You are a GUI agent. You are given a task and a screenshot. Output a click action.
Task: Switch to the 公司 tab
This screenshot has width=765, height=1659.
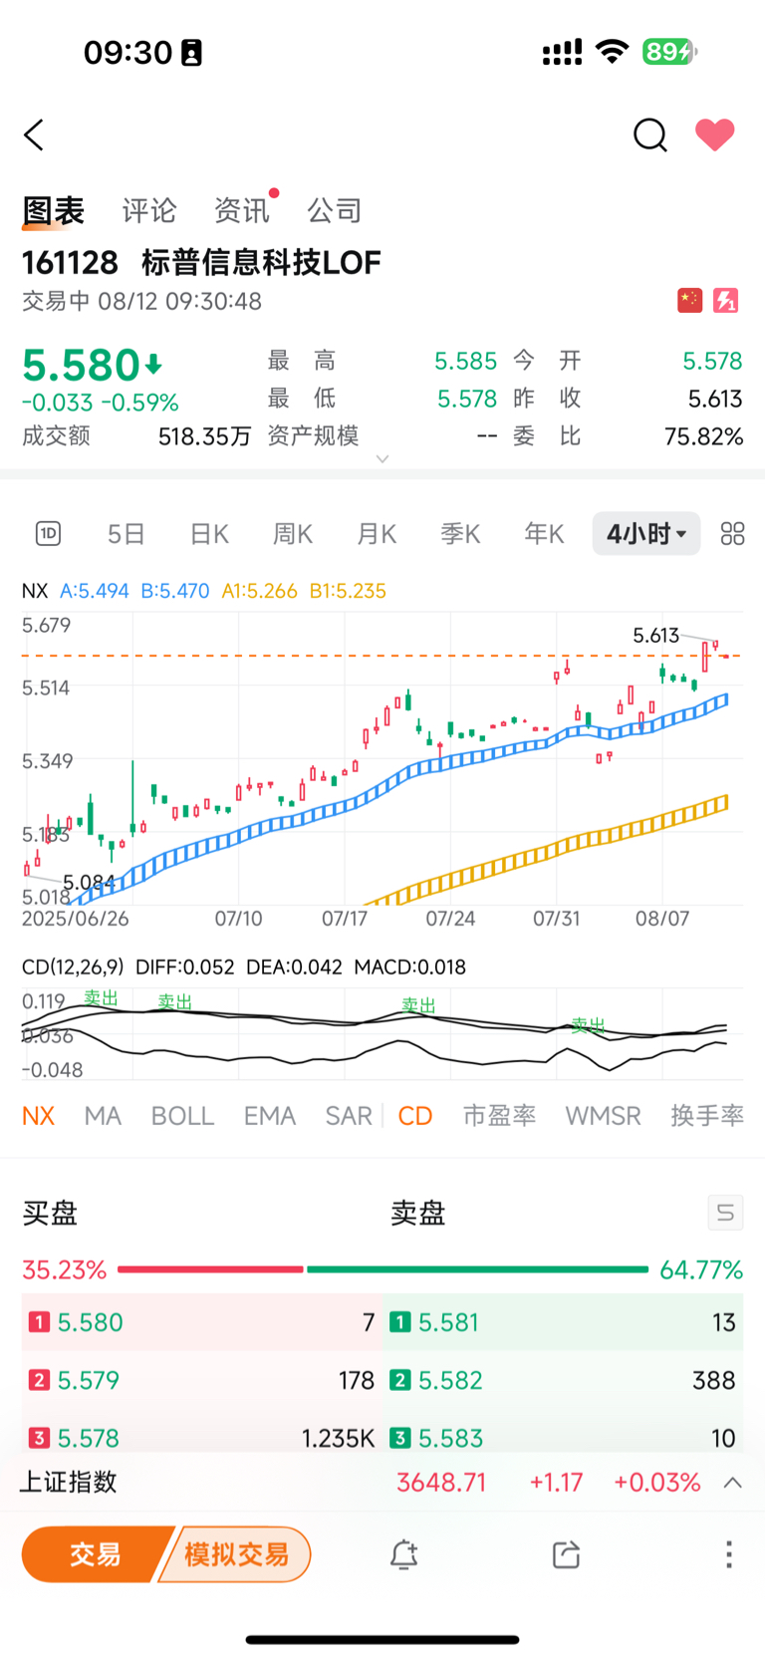(x=335, y=210)
